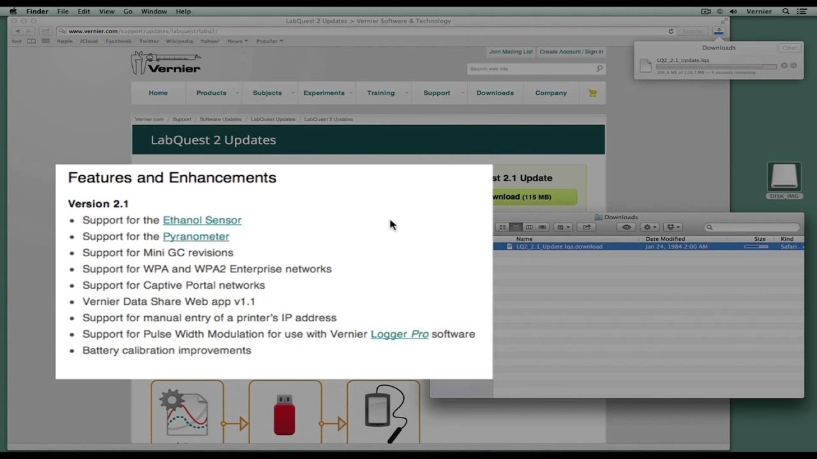Cancel the LQ2_2.1_Update.lqa download
Image resolution: width=817 pixels, height=459 pixels.
784,66
